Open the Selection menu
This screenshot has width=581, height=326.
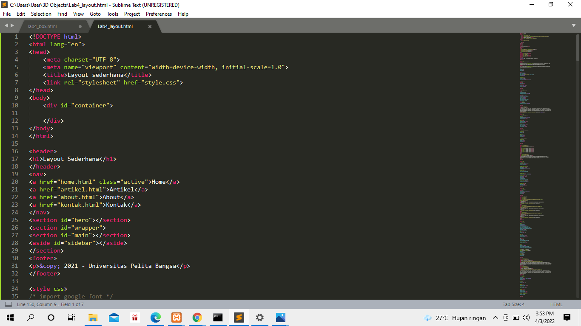41,14
